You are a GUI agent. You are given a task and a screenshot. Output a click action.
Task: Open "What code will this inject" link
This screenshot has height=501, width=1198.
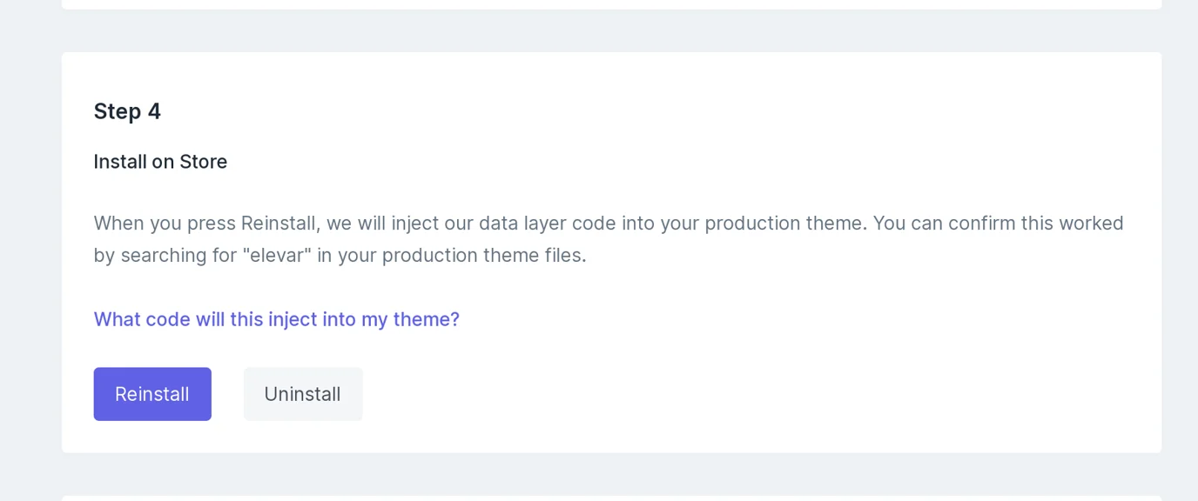[276, 319]
